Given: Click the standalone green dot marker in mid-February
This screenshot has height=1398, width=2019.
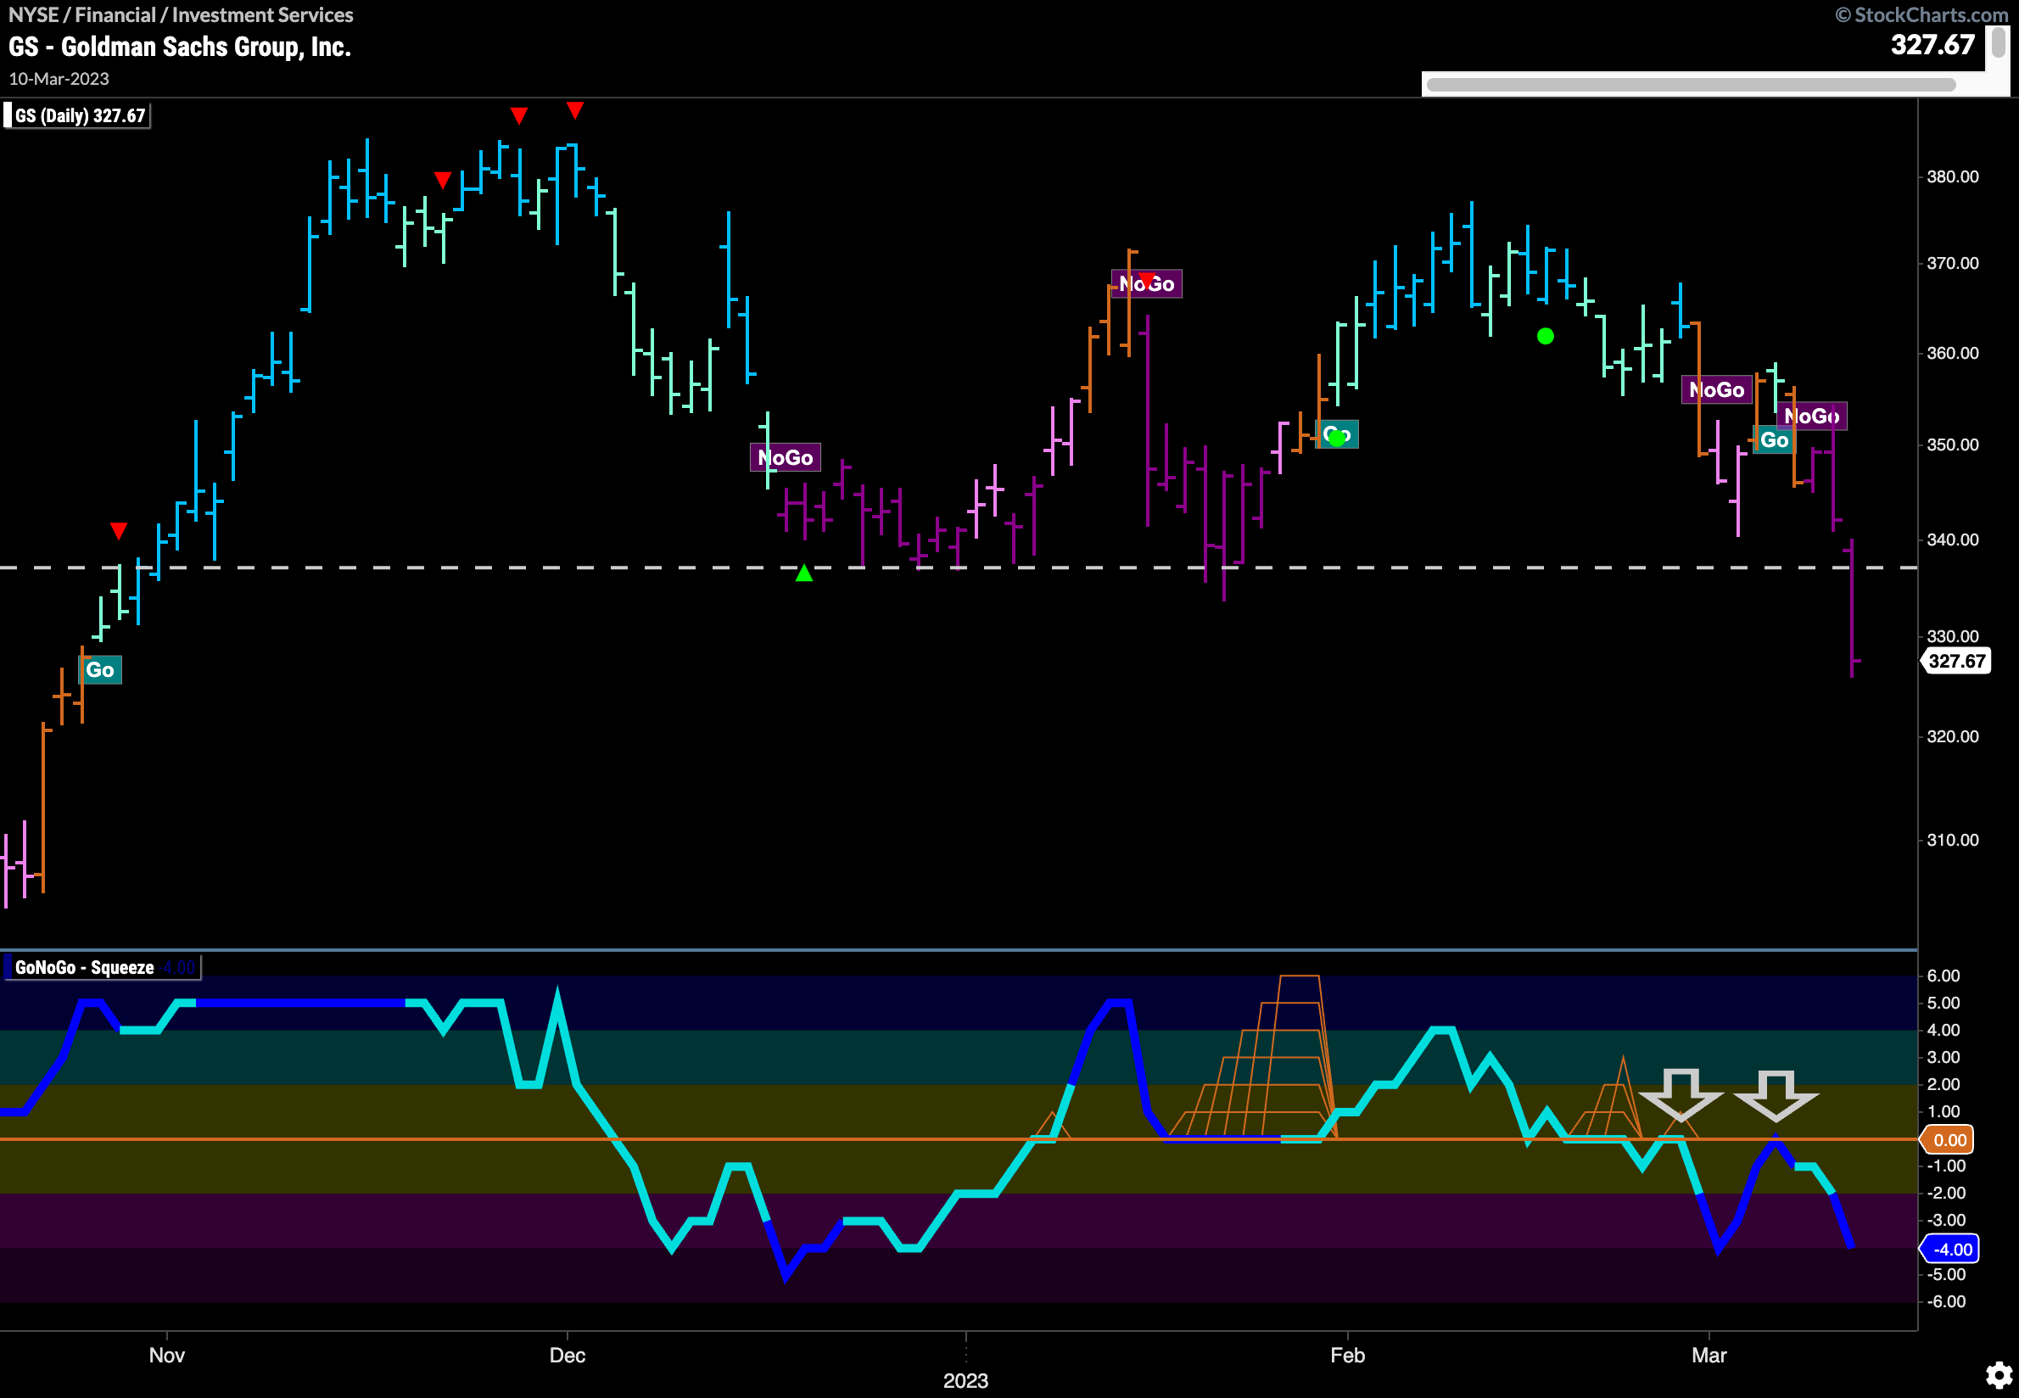Looking at the screenshot, I should tap(1546, 337).
